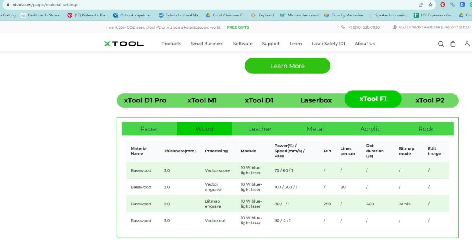Switch to the Paper material tab
472x250 pixels.
(149, 129)
